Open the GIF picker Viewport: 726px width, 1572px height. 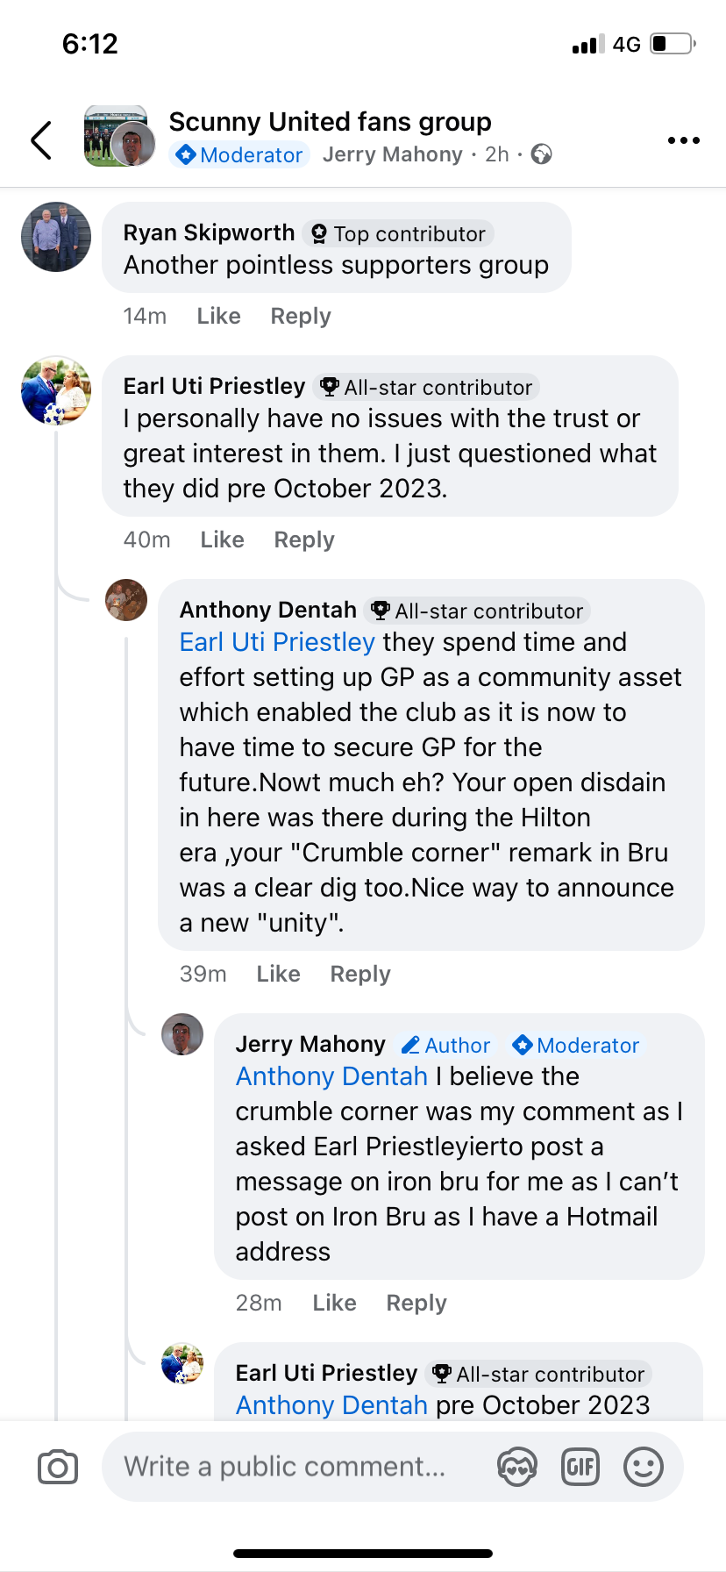click(580, 1467)
